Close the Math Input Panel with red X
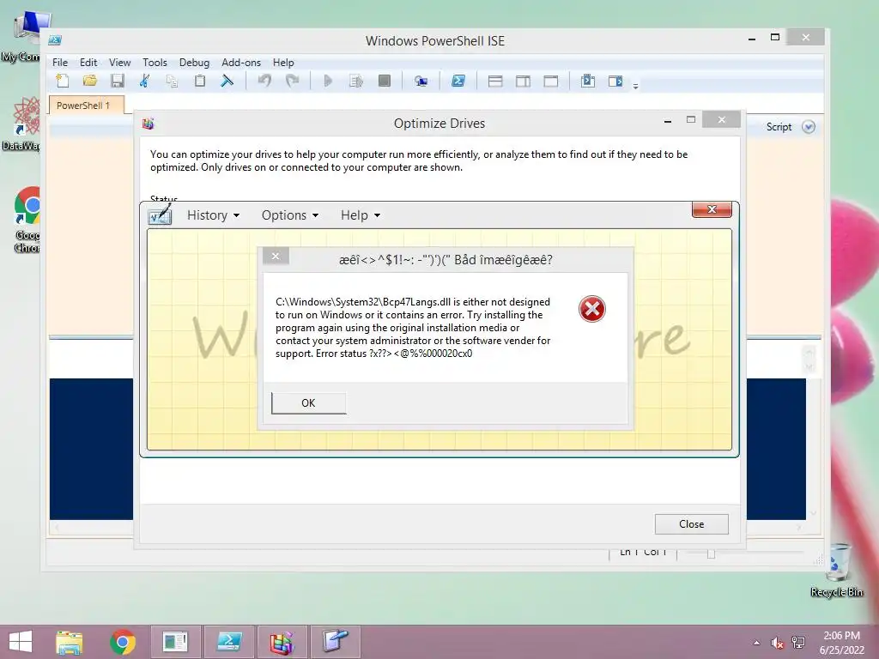The image size is (879, 659). click(x=712, y=209)
